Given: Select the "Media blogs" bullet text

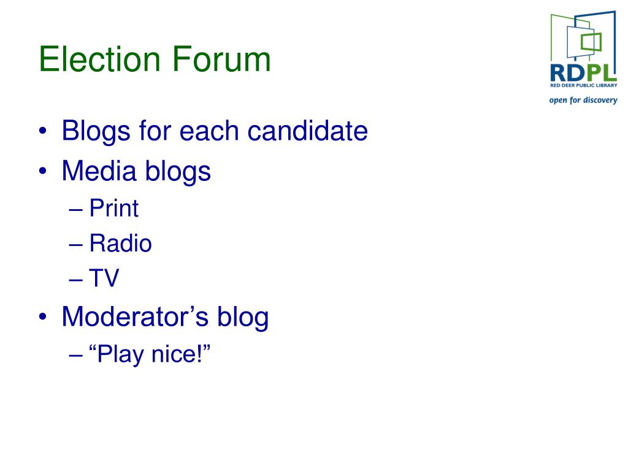Looking at the screenshot, I should click(136, 172).
